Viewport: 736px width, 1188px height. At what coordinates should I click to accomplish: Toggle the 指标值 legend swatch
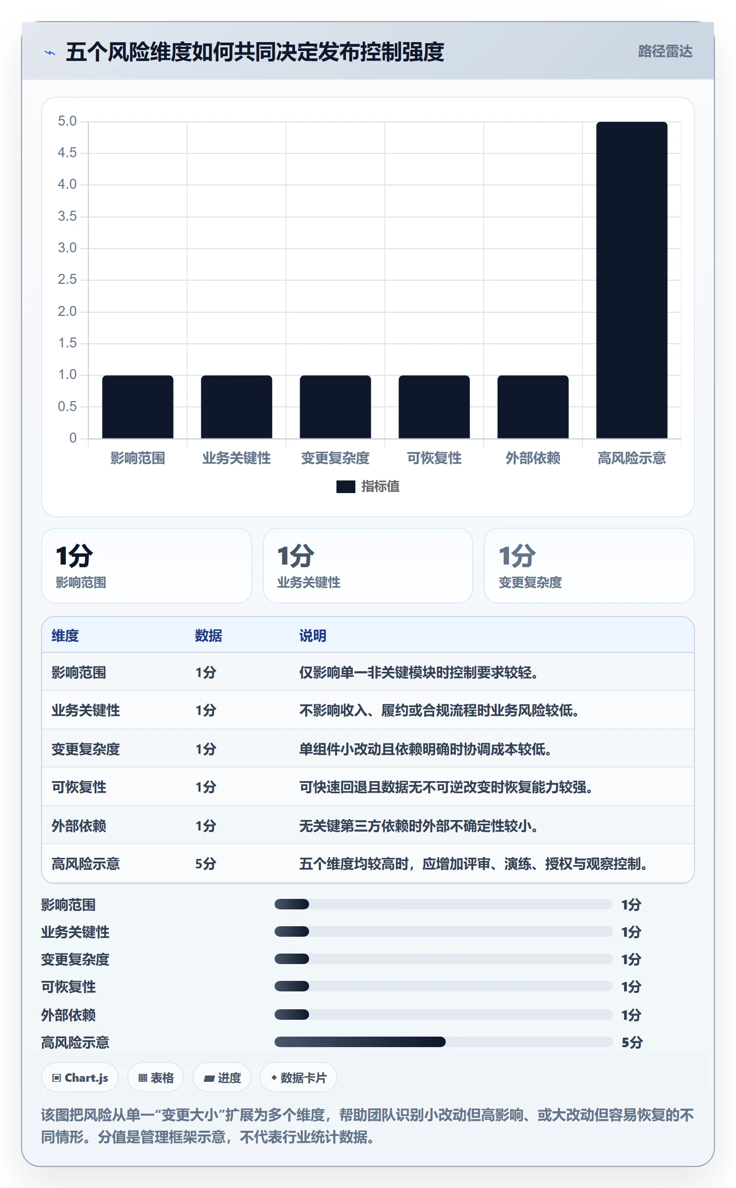345,487
